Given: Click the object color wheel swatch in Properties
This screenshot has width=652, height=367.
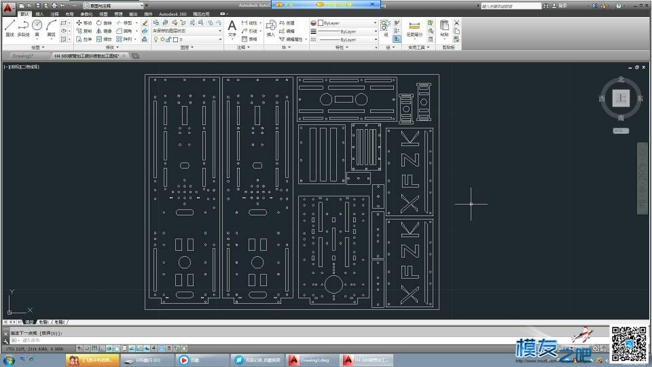Looking at the screenshot, I should pyautogui.click(x=313, y=23).
